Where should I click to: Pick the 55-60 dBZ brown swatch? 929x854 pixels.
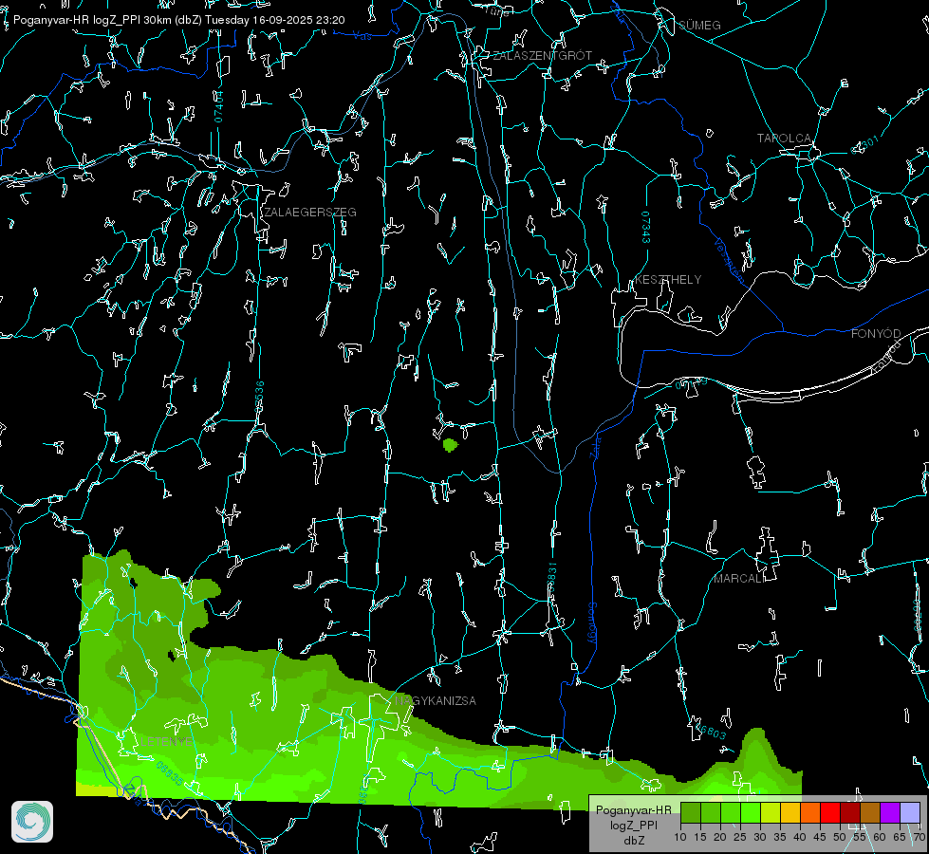tap(870, 813)
